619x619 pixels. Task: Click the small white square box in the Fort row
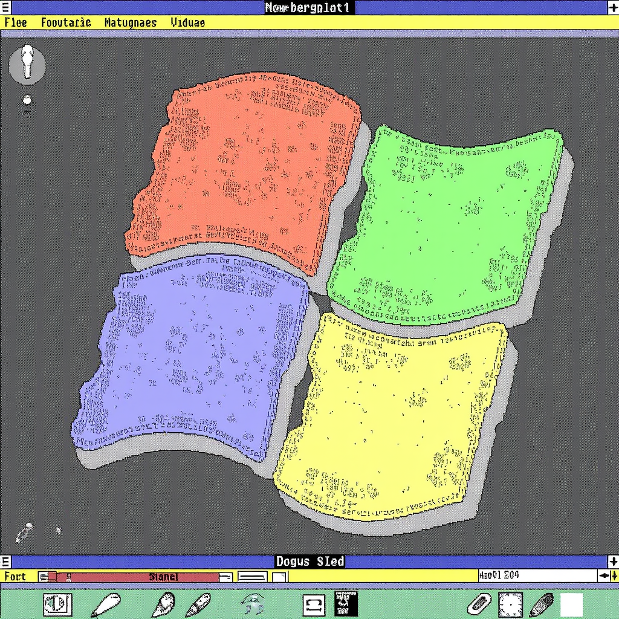279,577
